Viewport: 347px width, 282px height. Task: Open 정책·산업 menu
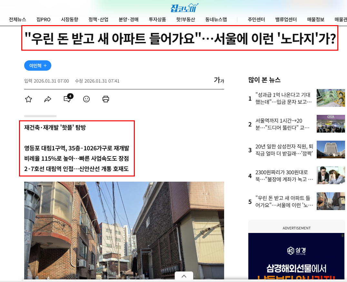point(98,19)
